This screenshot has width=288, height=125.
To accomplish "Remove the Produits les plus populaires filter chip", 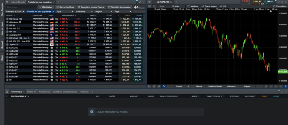I will point(53,11).
